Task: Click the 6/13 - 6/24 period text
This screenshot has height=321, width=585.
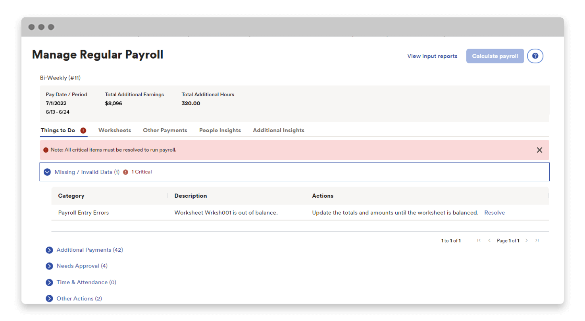Action: click(x=58, y=112)
